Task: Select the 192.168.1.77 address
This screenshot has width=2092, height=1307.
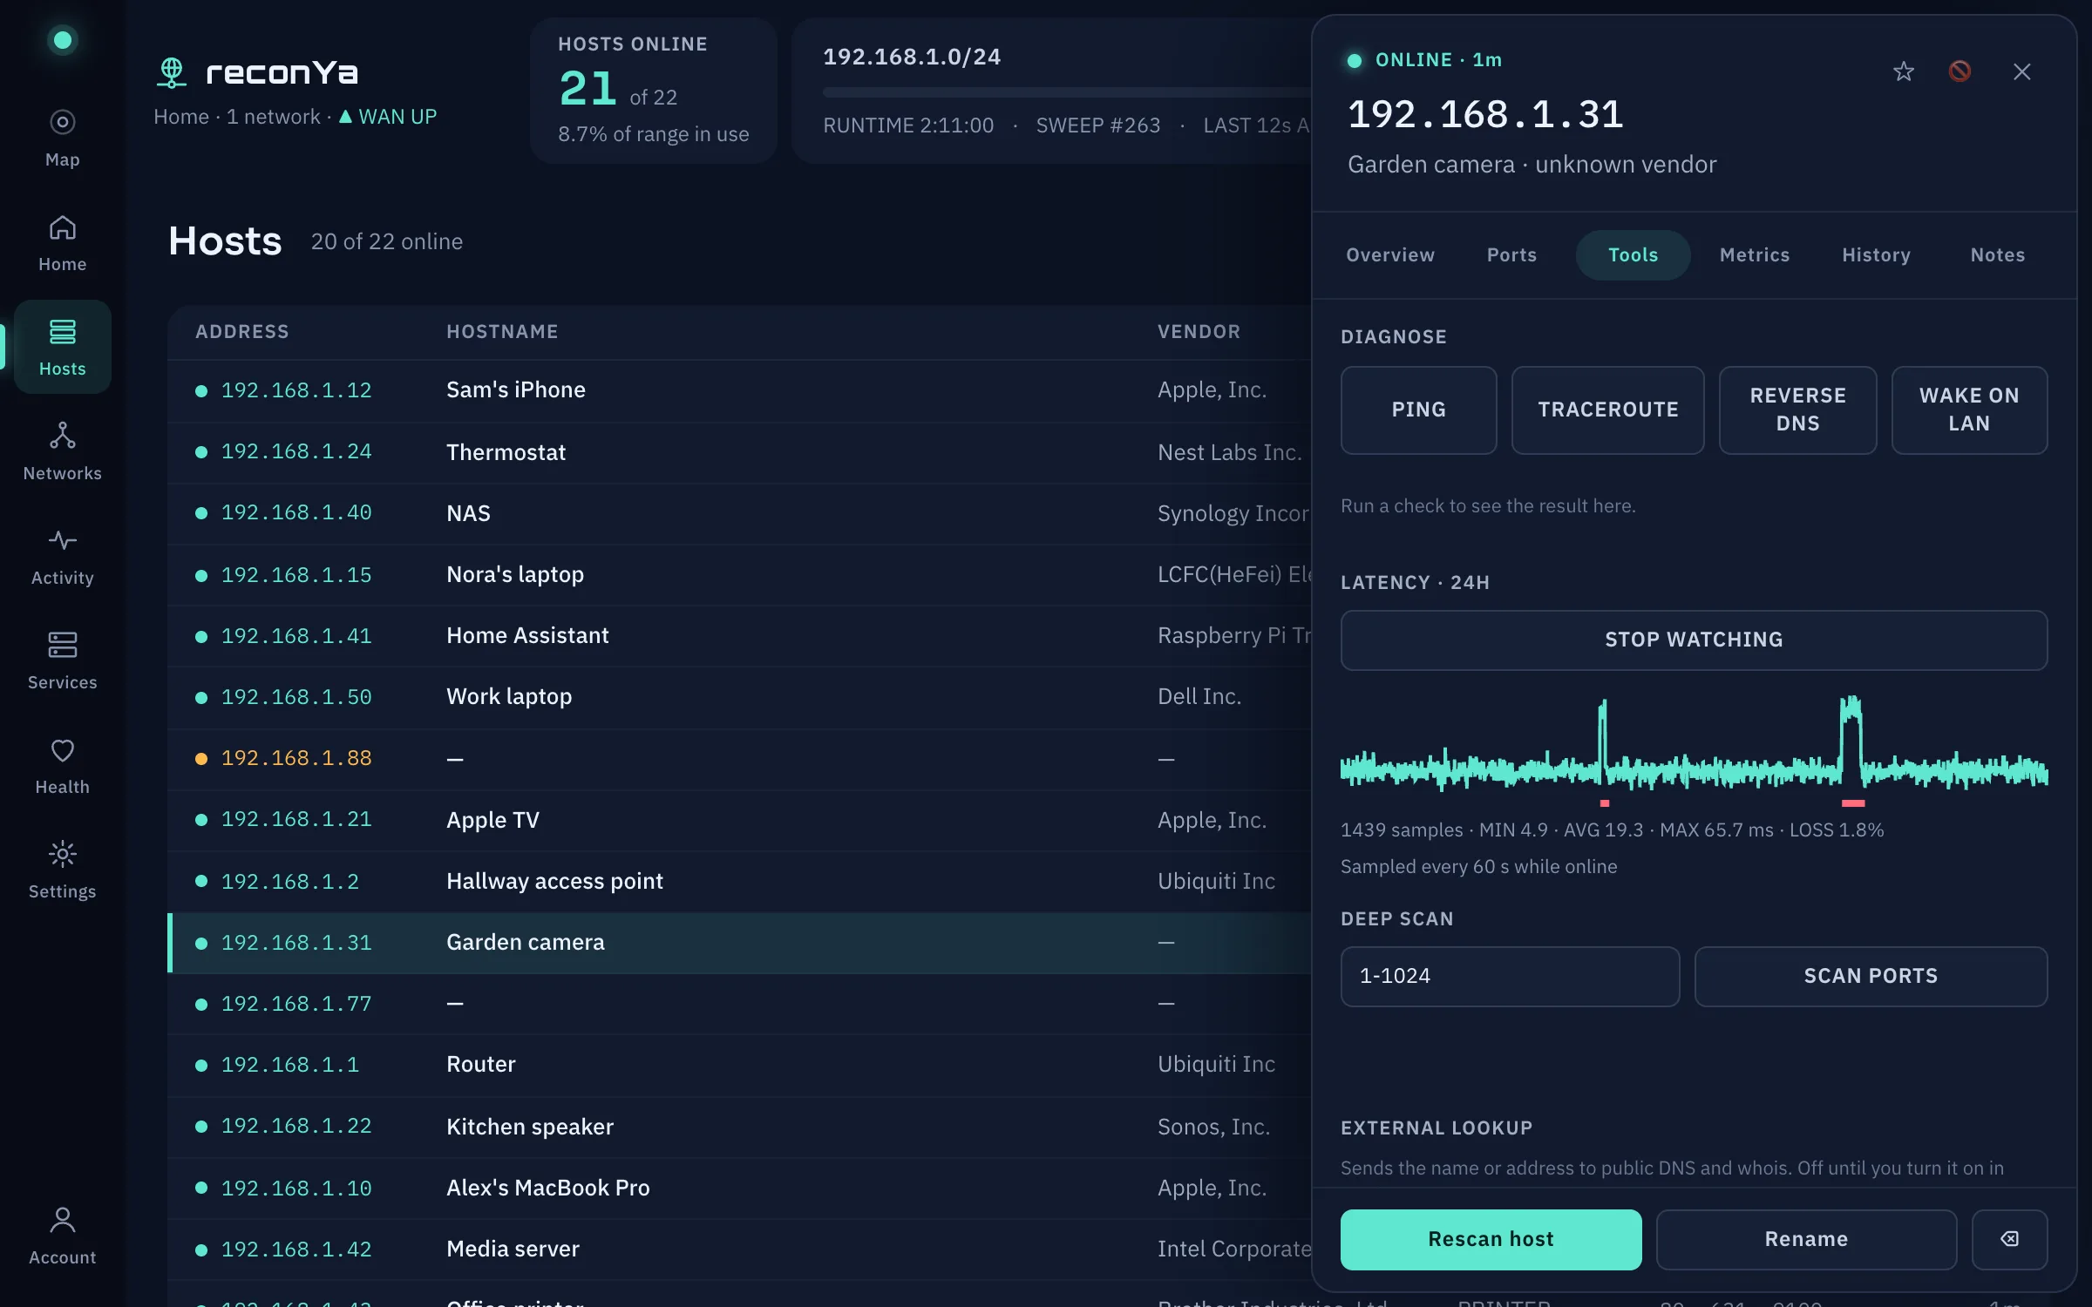Action: (296, 1004)
